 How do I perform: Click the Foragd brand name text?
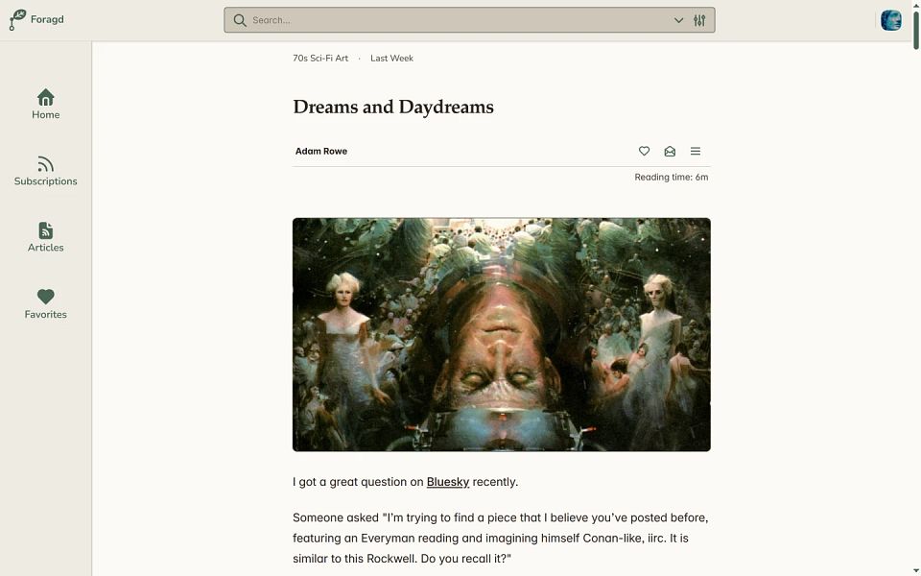click(x=47, y=19)
